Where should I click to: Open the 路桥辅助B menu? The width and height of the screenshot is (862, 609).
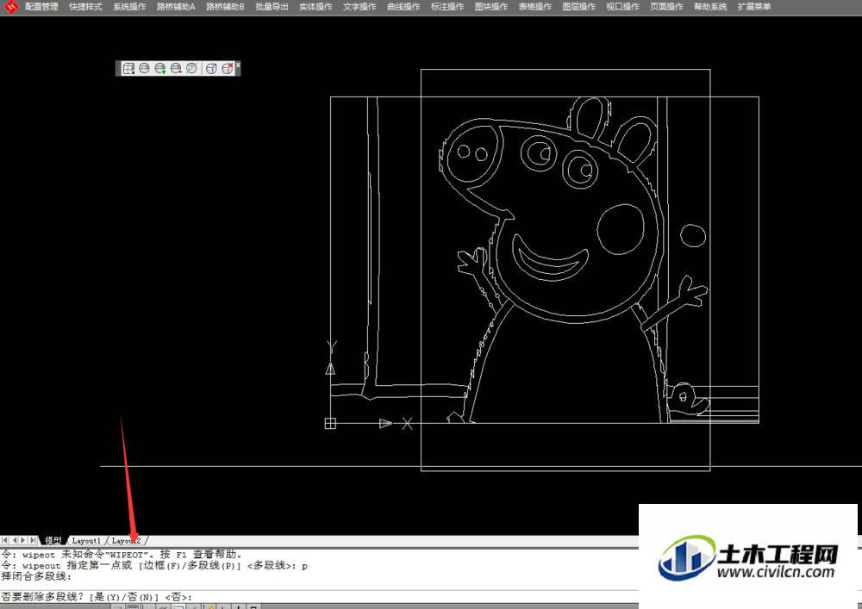coord(225,7)
